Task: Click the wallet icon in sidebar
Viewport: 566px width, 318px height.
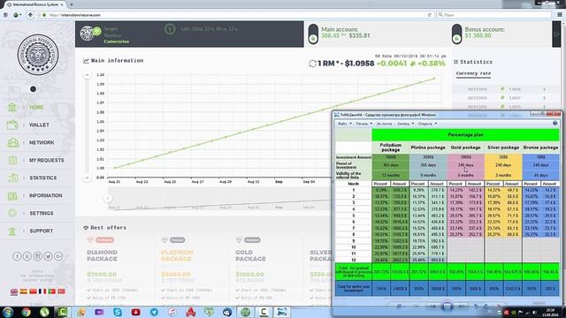Action: coord(12,125)
